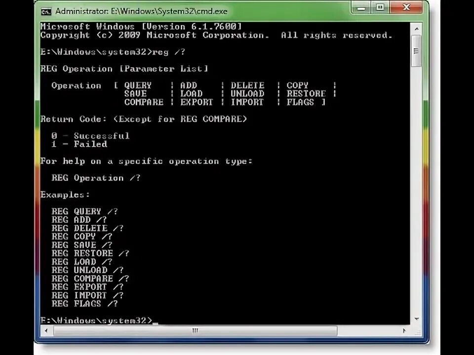Click SAVE in the Operation table
The height and width of the screenshot is (355, 474).
point(135,94)
